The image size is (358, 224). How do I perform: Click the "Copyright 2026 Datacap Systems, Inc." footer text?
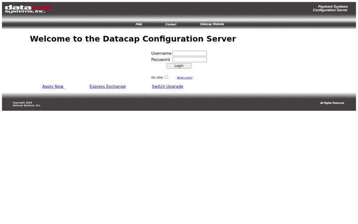point(26,104)
